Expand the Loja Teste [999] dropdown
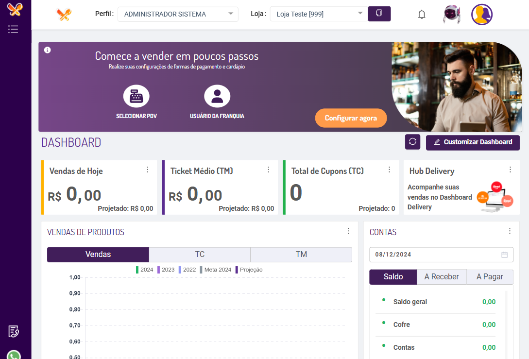 tap(318, 14)
